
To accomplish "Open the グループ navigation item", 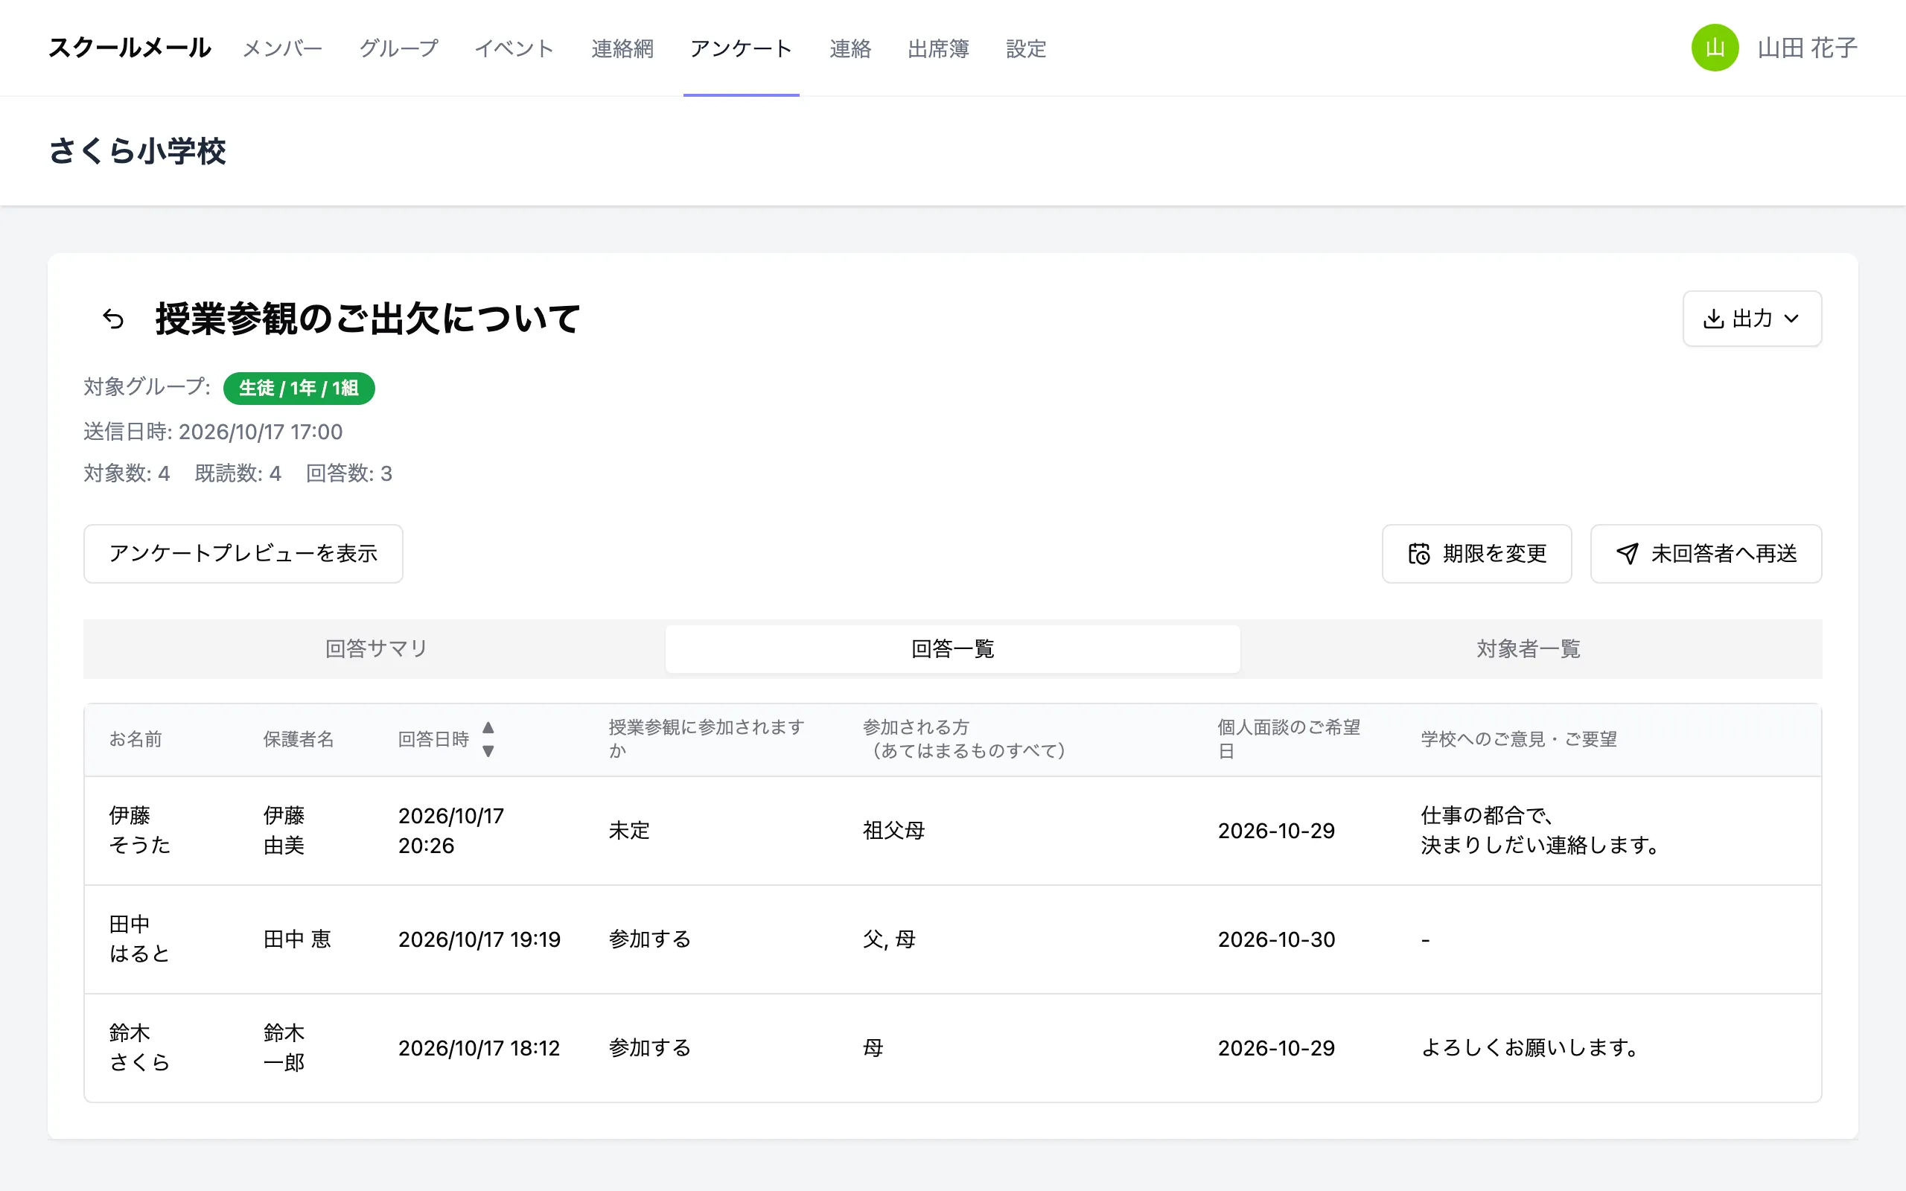I will pos(398,49).
